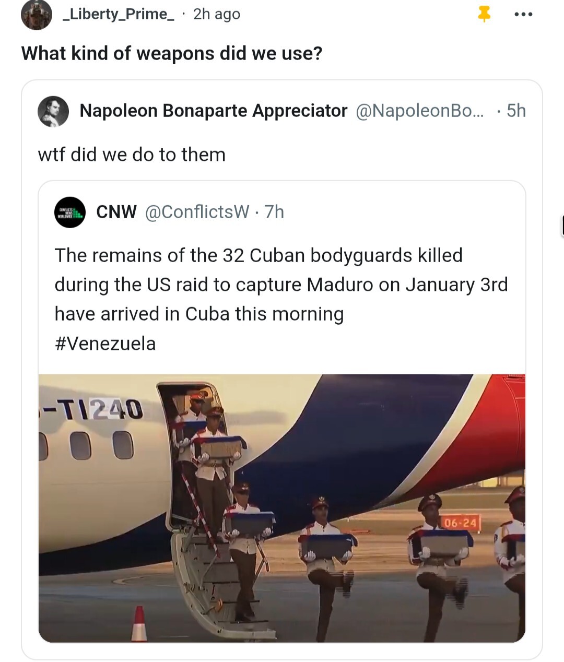Image resolution: width=564 pixels, height=662 pixels.
Task: Open CNW tweet text about Cuban bodyguards
Action: click(281, 285)
